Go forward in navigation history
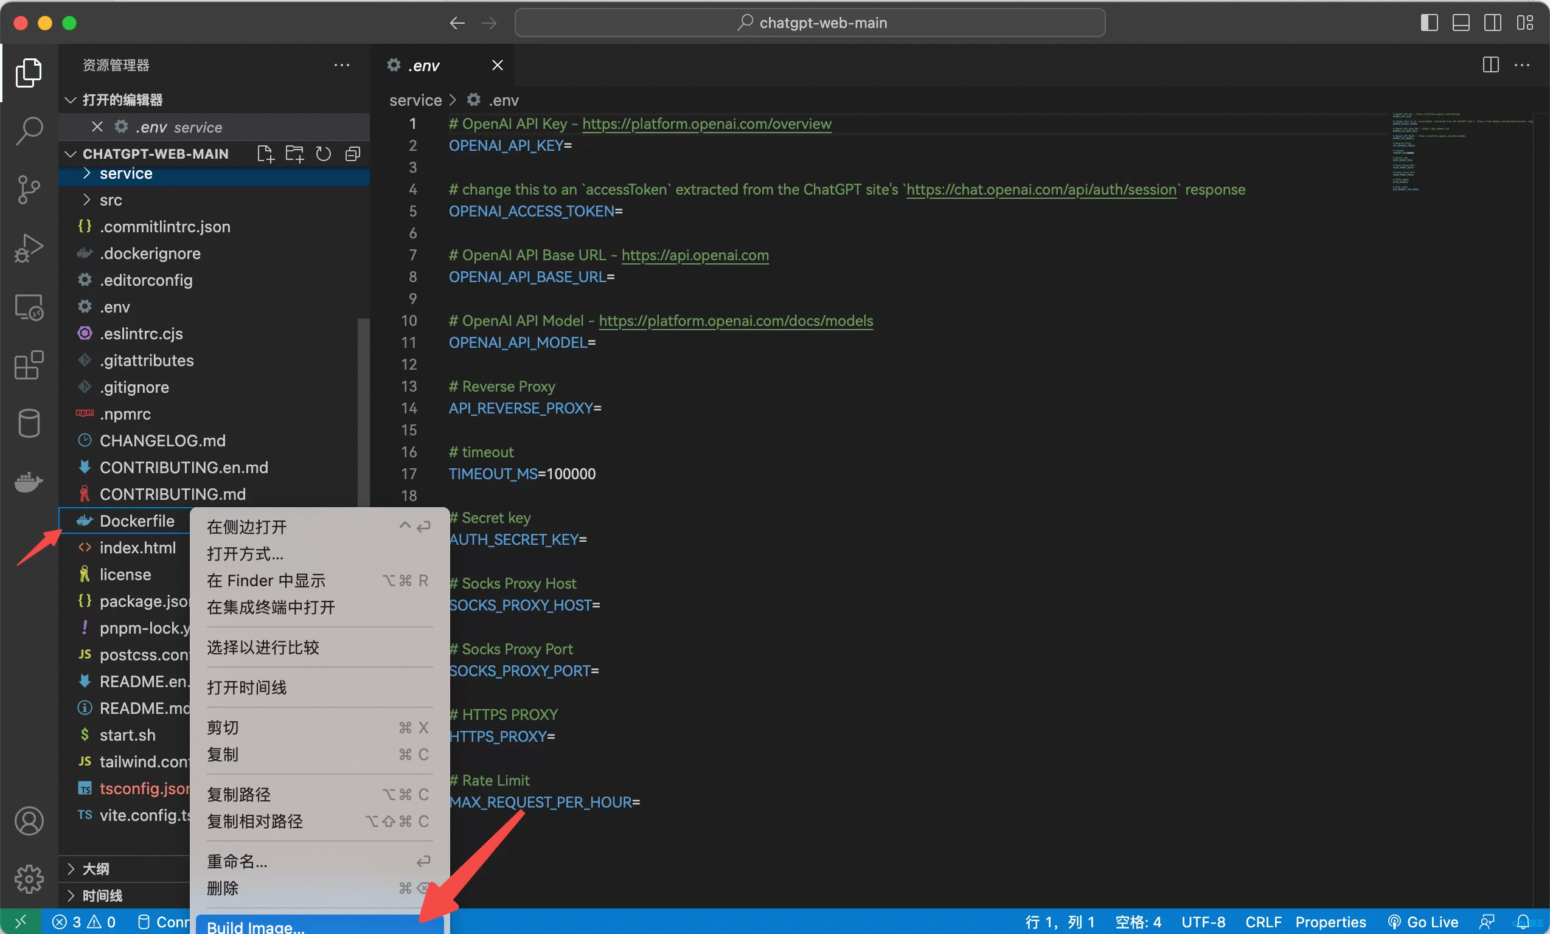Viewport: 1550px width, 934px height. (488, 22)
